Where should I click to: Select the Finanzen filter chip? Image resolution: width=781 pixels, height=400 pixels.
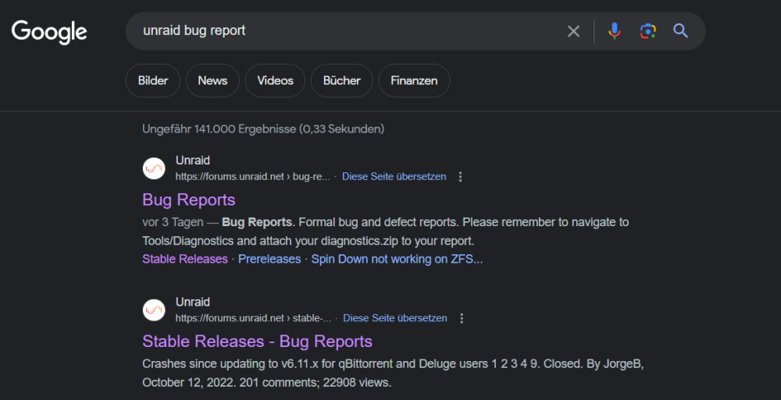pos(414,80)
